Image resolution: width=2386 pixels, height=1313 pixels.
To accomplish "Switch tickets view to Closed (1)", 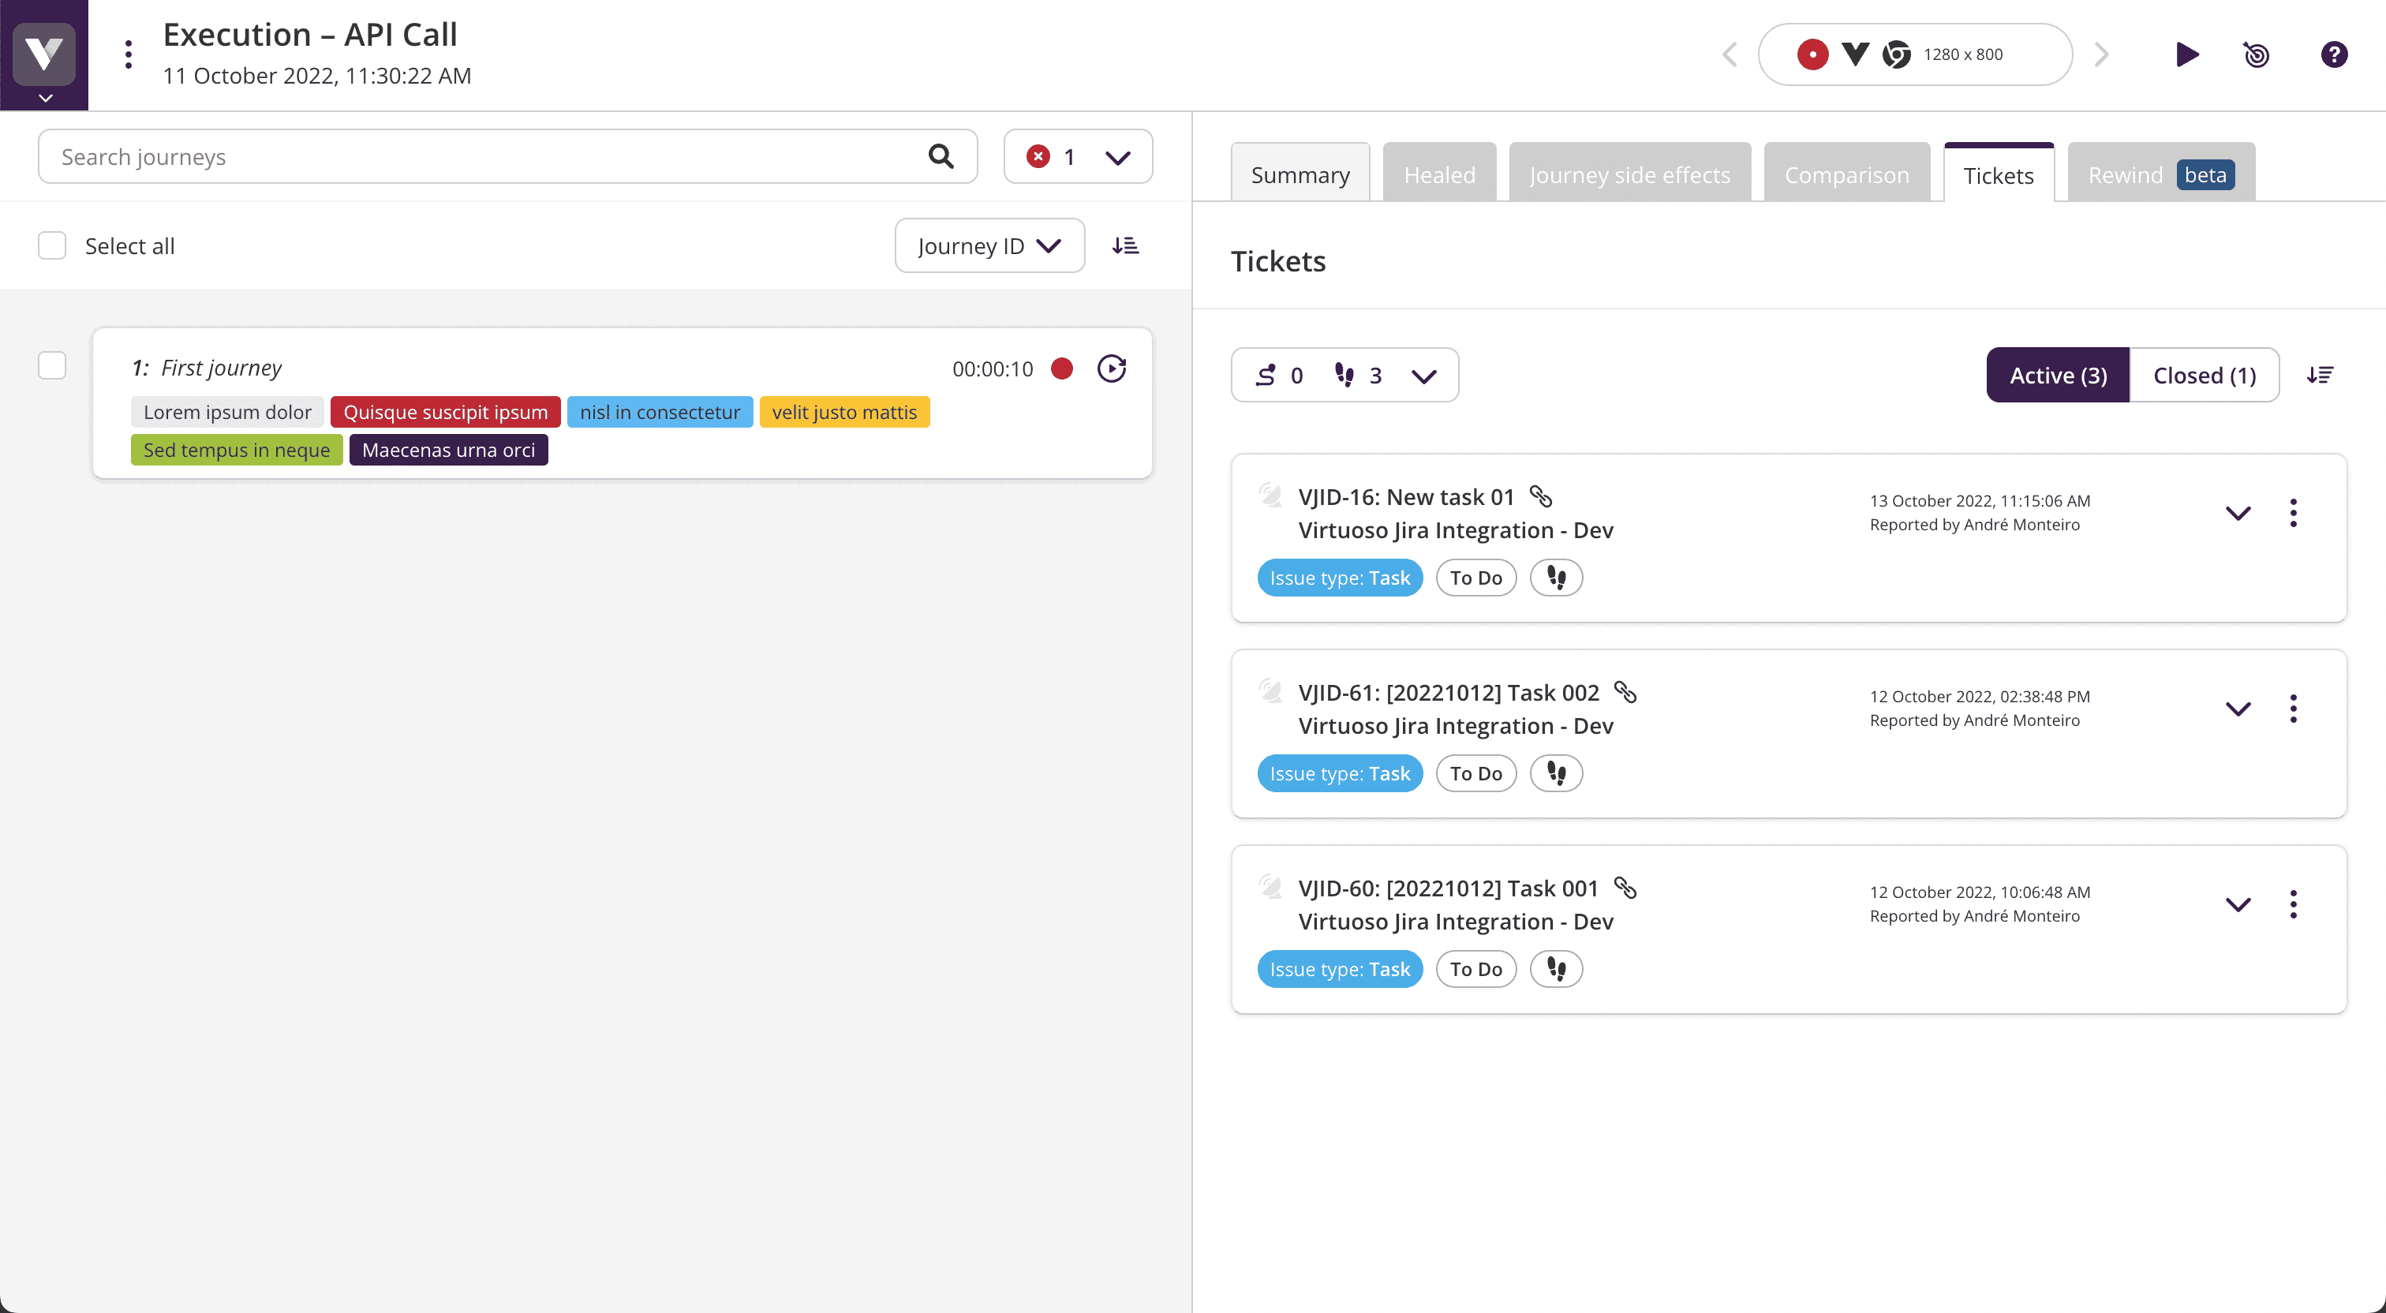I will (x=2205, y=374).
